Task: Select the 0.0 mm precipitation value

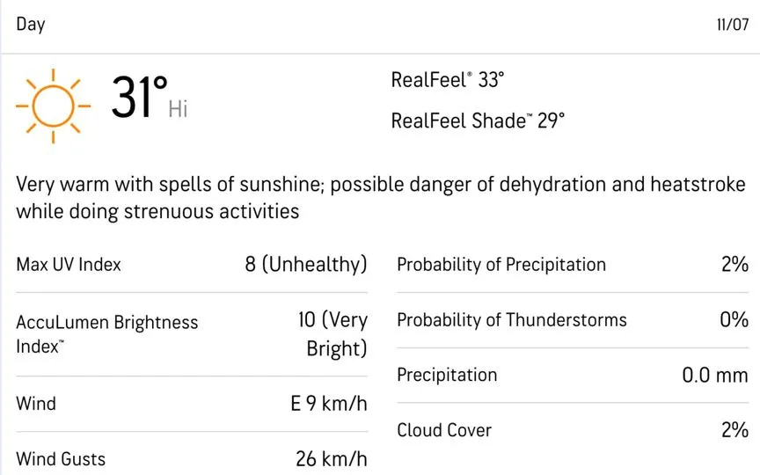Action: pos(715,375)
